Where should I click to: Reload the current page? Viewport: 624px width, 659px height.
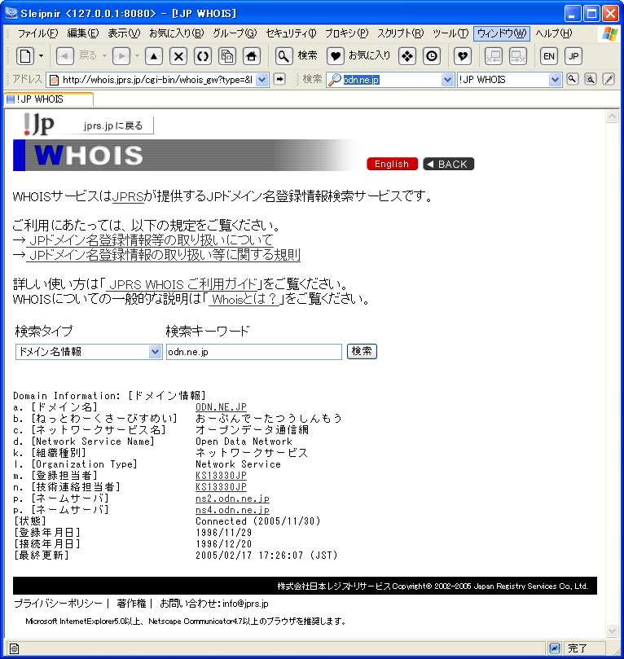(203, 56)
